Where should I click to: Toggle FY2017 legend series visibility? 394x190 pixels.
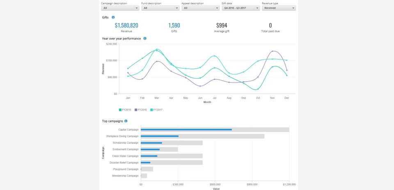click(x=156, y=110)
